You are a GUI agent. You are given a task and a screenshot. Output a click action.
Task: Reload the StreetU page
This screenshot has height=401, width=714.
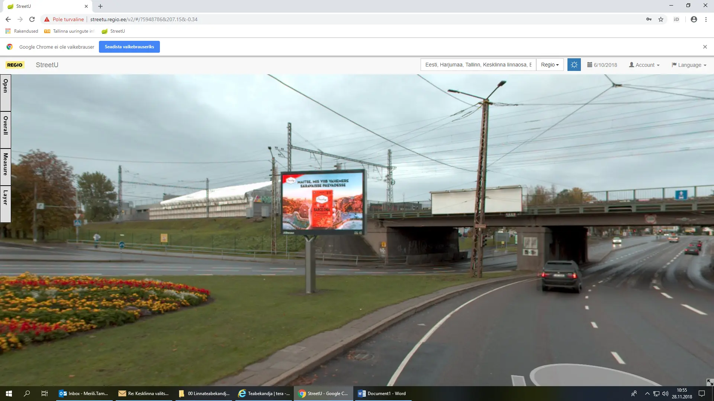tap(32, 19)
